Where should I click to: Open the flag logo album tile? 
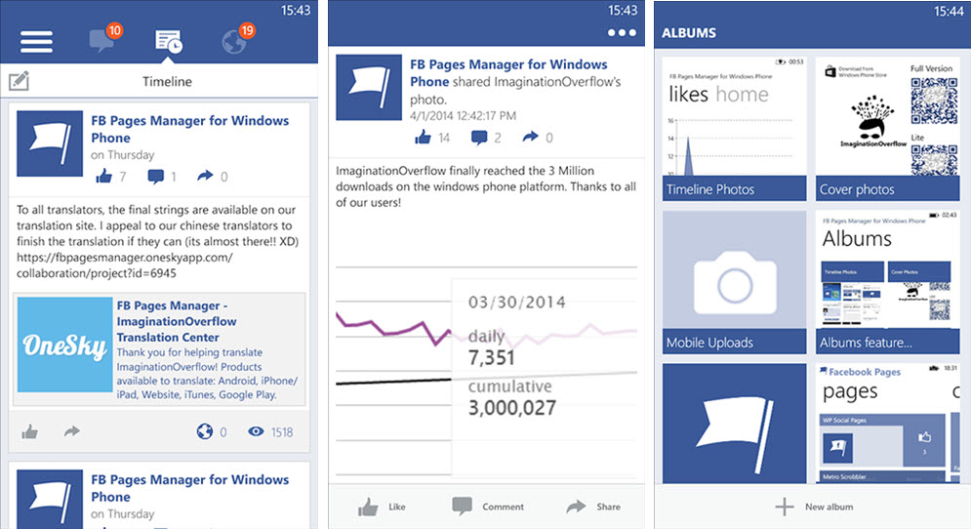click(x=735, y=423)
